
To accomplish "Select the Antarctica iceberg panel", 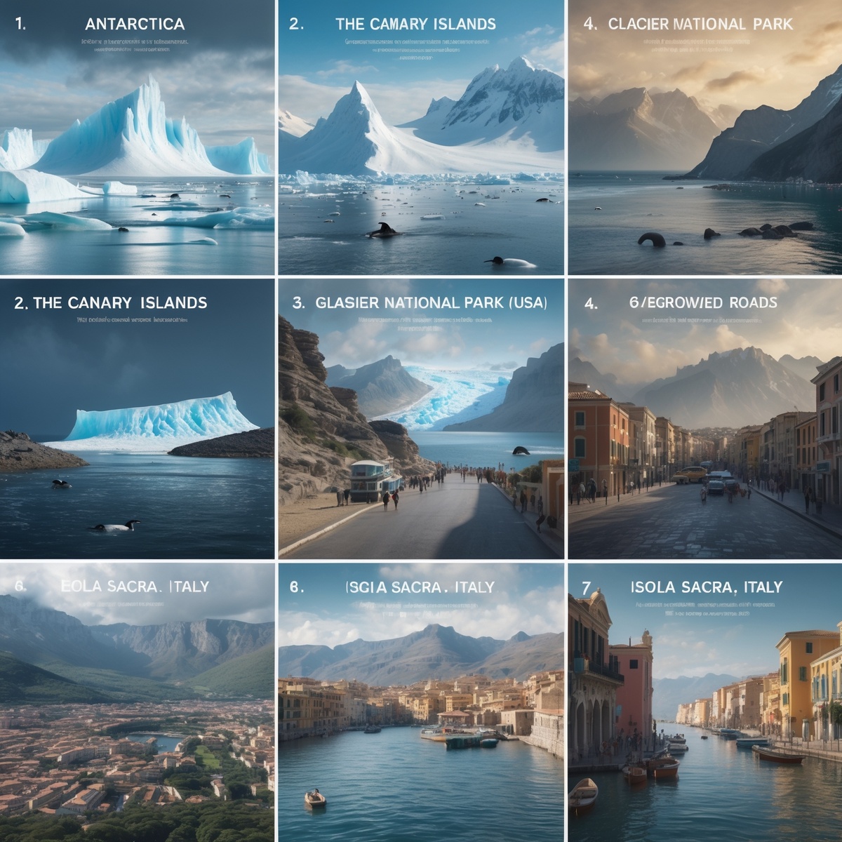I will (137, 138).
